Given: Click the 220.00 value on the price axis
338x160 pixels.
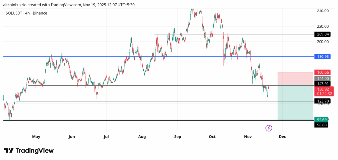Looking at the screenshot, I should click(x=322, y=26).
